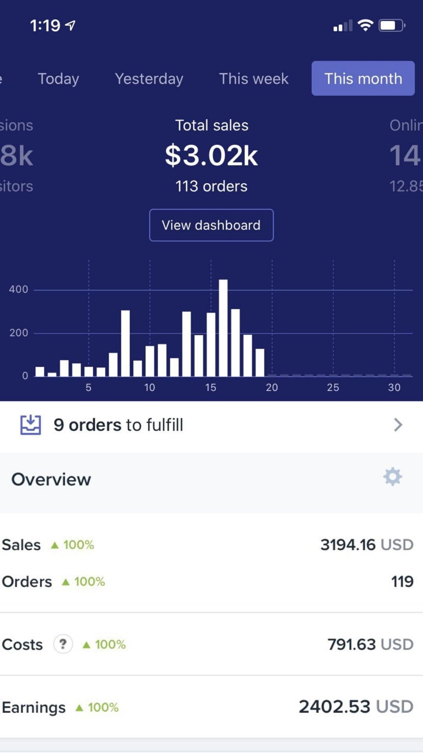The width and height of the screenshot is (423, 753).
Task: Tap the Costs help question mark icon
Action: [x=63, y=644]
